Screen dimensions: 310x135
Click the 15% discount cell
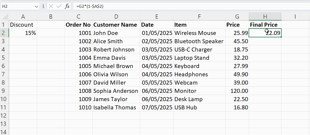[23, 33]
